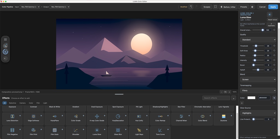Open the Quality dropdown set to Standard
Viewport: 280px width, 139px height.
[x=258, y=40]
